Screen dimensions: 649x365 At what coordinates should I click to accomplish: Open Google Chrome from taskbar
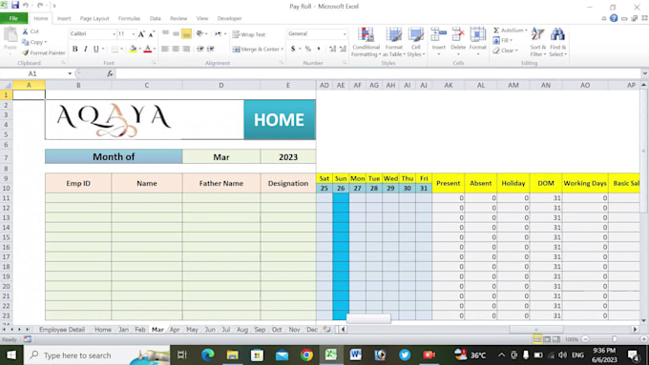[306, 355]
